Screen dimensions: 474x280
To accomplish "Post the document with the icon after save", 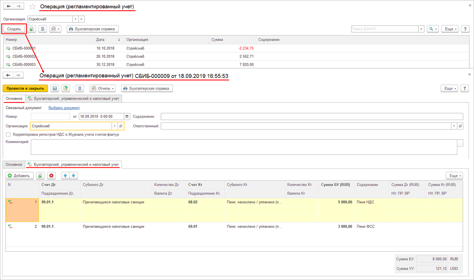I will (x=65, y=88).
